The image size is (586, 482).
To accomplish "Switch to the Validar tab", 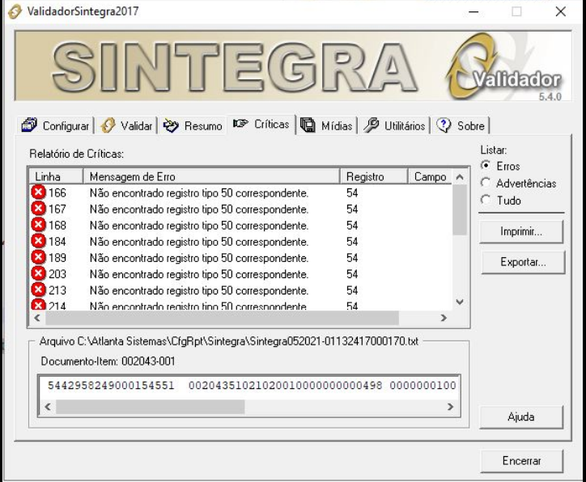I will [x=127, y=125].
